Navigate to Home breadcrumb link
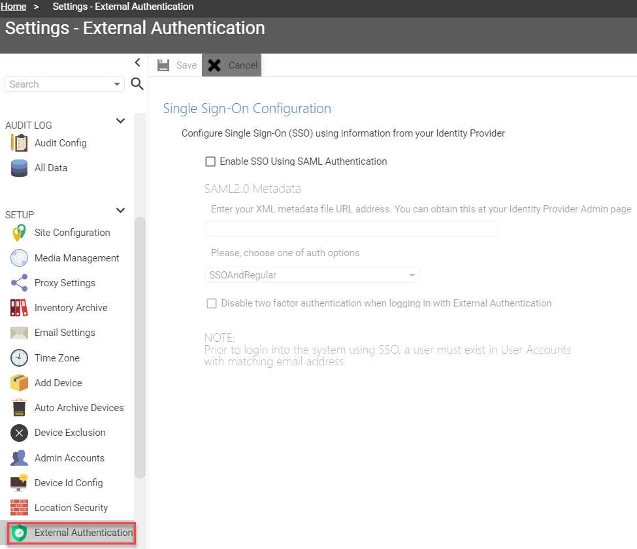637x549 pixels. tap(13, 7)
